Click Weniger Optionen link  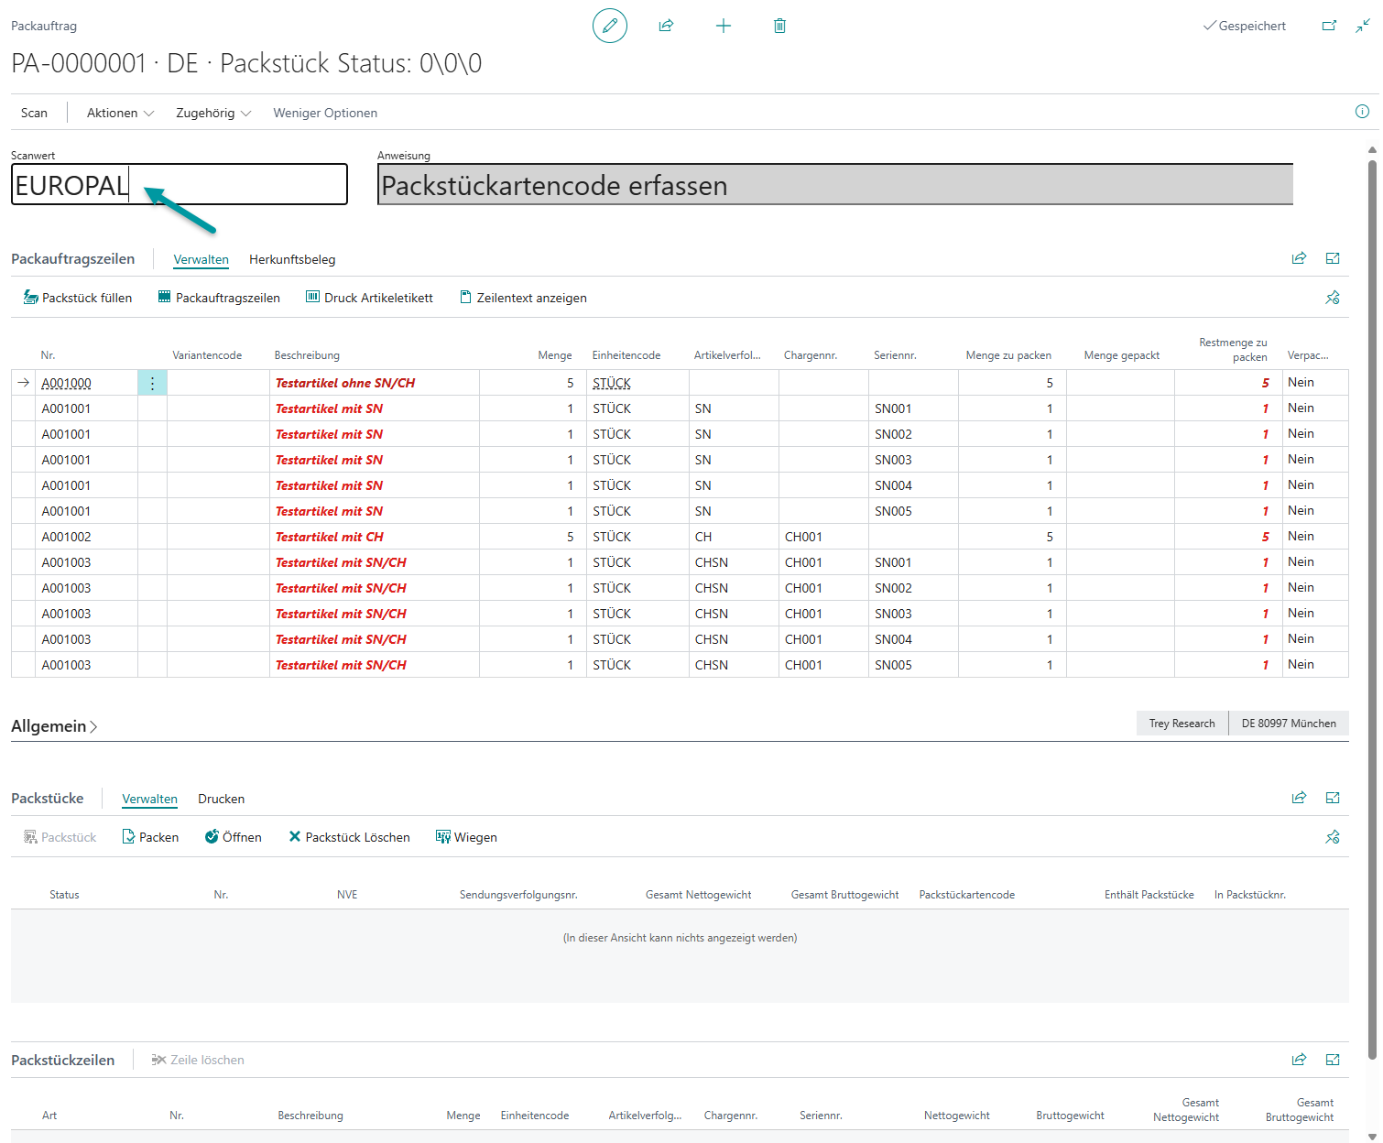[x=325, y=113]
